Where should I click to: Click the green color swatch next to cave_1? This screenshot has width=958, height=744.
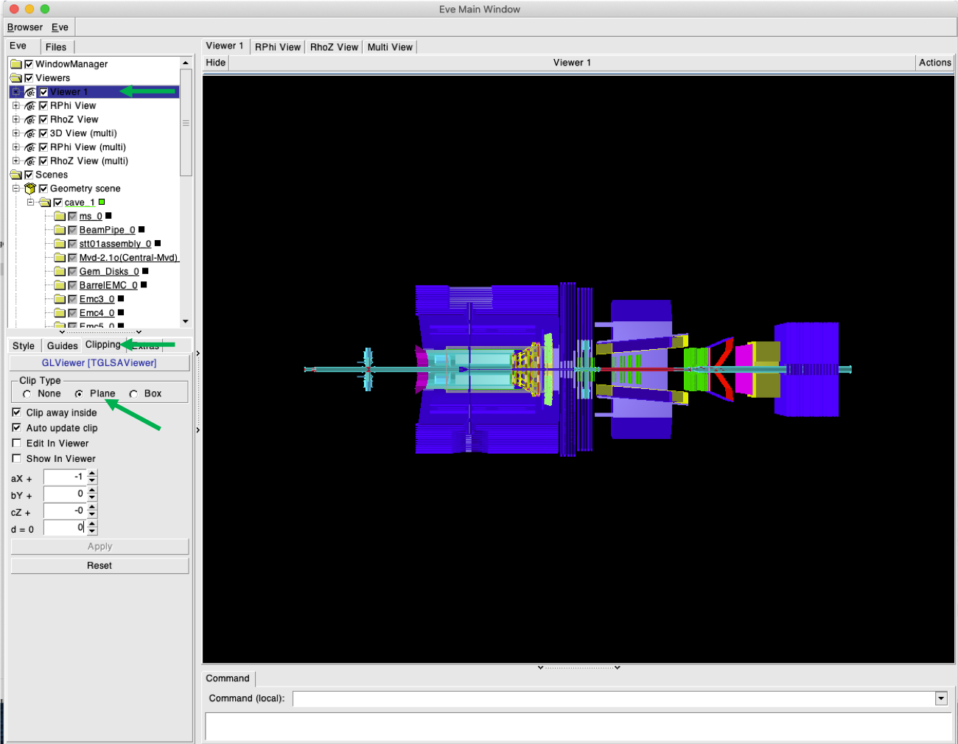(x=102, y=202)
